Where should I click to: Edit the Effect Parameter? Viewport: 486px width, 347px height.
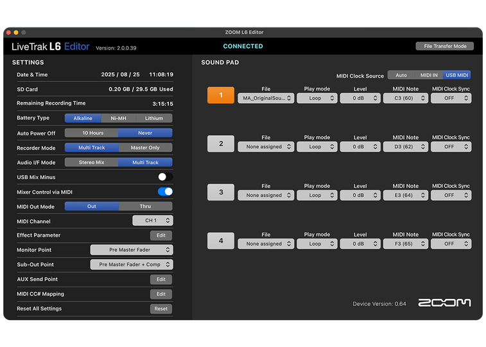pos(161,235)
